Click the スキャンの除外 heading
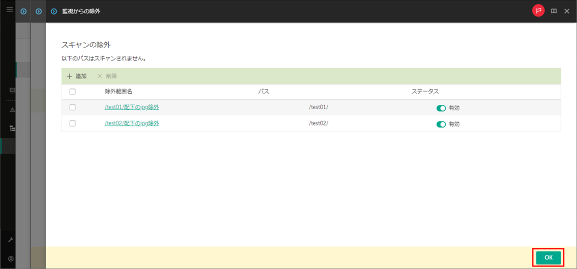 (x=86, y=45)
